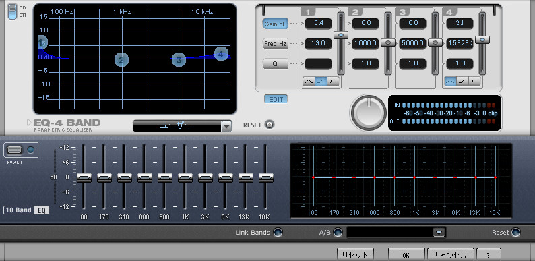Click the リセット button
Screen dimensions: 535x261
(x=355, y=255)
